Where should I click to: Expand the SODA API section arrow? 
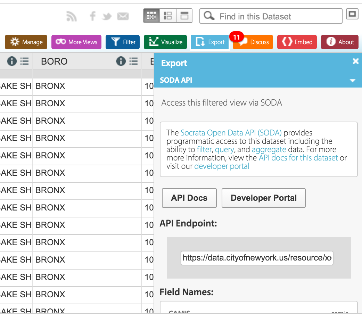[x=353, y=80]
